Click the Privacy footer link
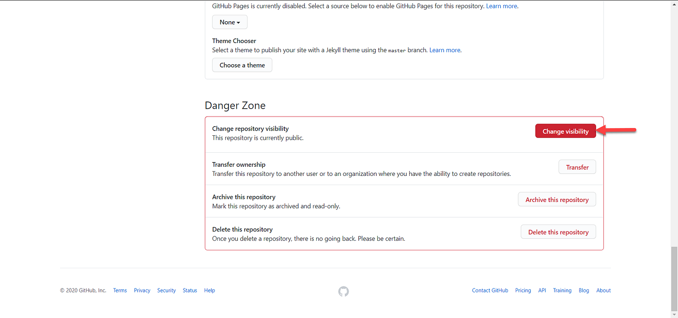Viewport: 678px width, 318px height. (x=141, y=290)
